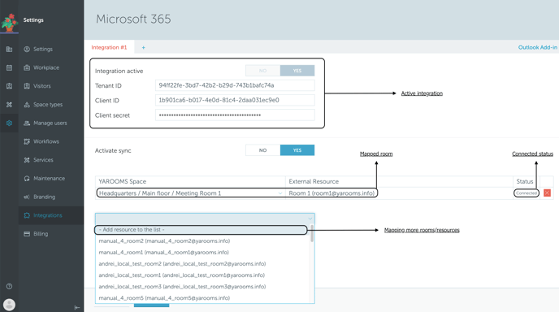Image resolution: width=559 pixels, height=312 pixels.
Task: Click the Integrations puzzle icon
Action: coord(27,215)
